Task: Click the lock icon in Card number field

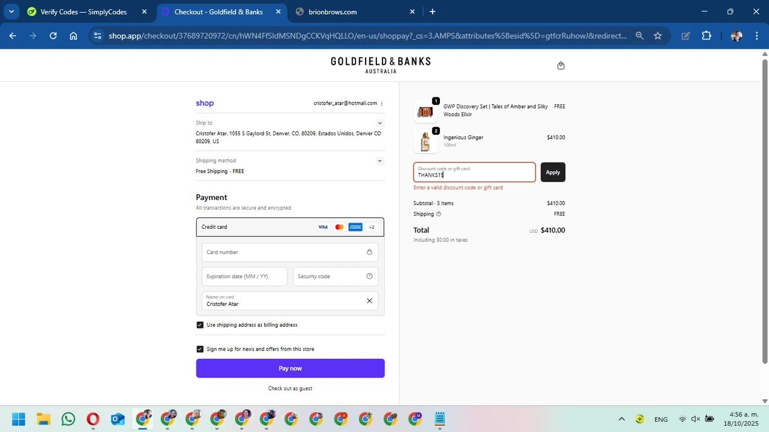Action: (x=369, y=252)
